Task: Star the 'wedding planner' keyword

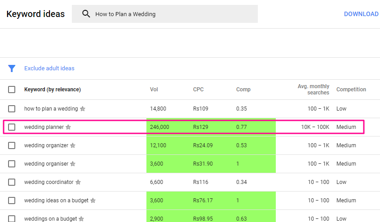Action: click(x=68, y=127)
